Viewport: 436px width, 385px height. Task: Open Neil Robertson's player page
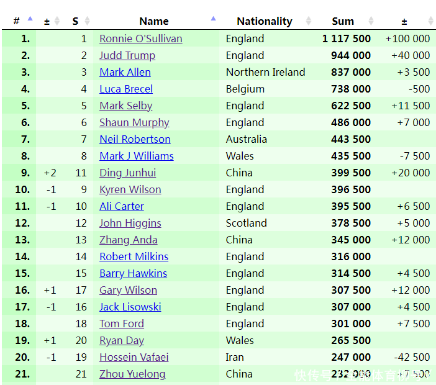click(135, 139)
